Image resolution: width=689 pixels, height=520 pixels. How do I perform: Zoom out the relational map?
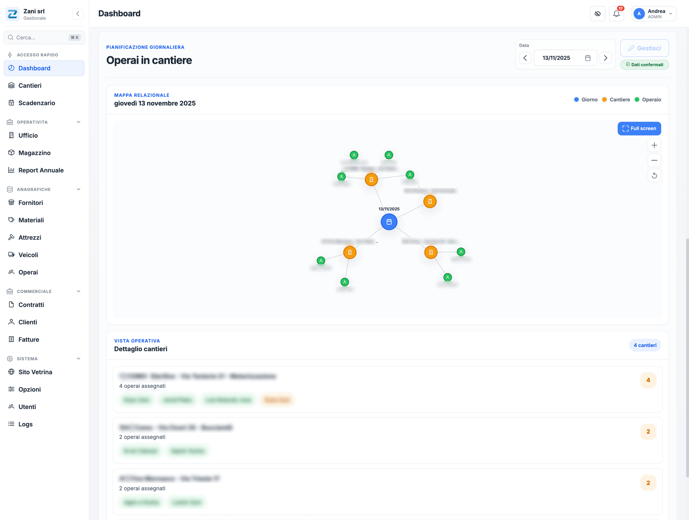coord(654,160)
